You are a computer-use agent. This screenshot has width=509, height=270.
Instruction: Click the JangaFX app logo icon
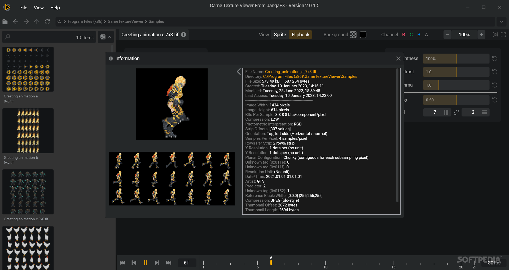pos(7,7)
